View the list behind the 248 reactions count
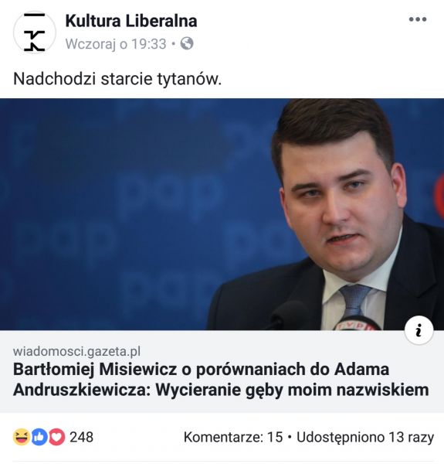 tap(82, 437)
